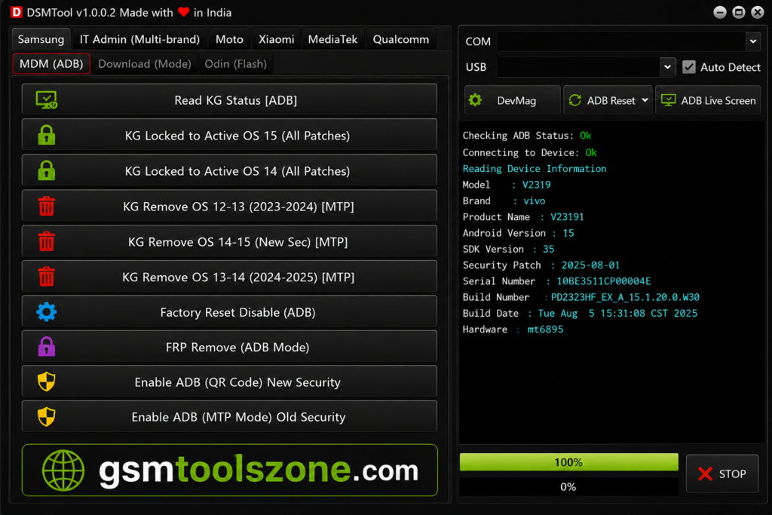Click the Build Date value text
772x515 pixels.
617,313
